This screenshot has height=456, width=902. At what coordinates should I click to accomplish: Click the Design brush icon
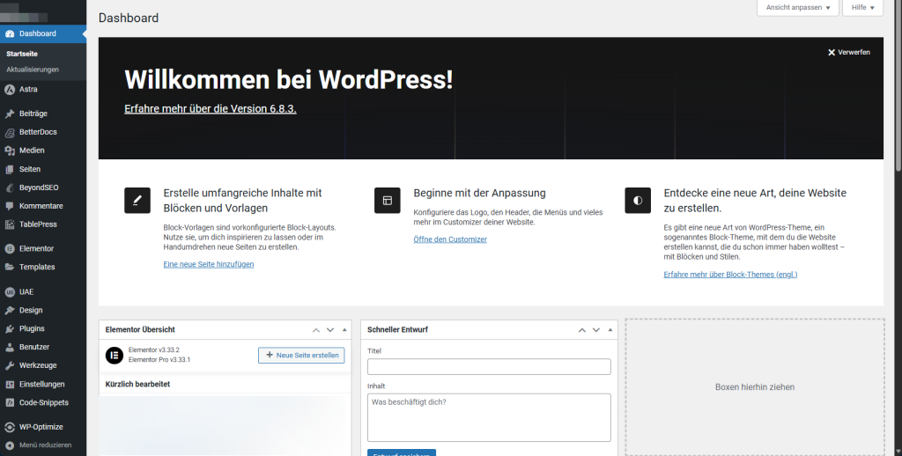[10, 311]
